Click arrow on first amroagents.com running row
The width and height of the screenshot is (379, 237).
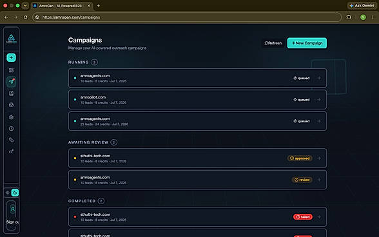319,78
